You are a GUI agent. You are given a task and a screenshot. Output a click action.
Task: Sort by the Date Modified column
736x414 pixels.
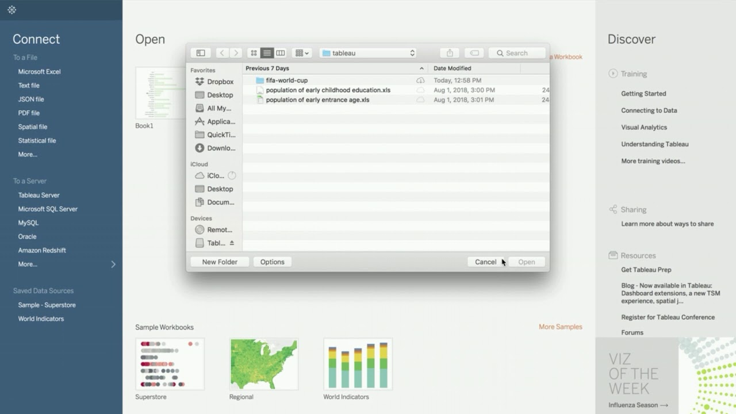(474, 68)
